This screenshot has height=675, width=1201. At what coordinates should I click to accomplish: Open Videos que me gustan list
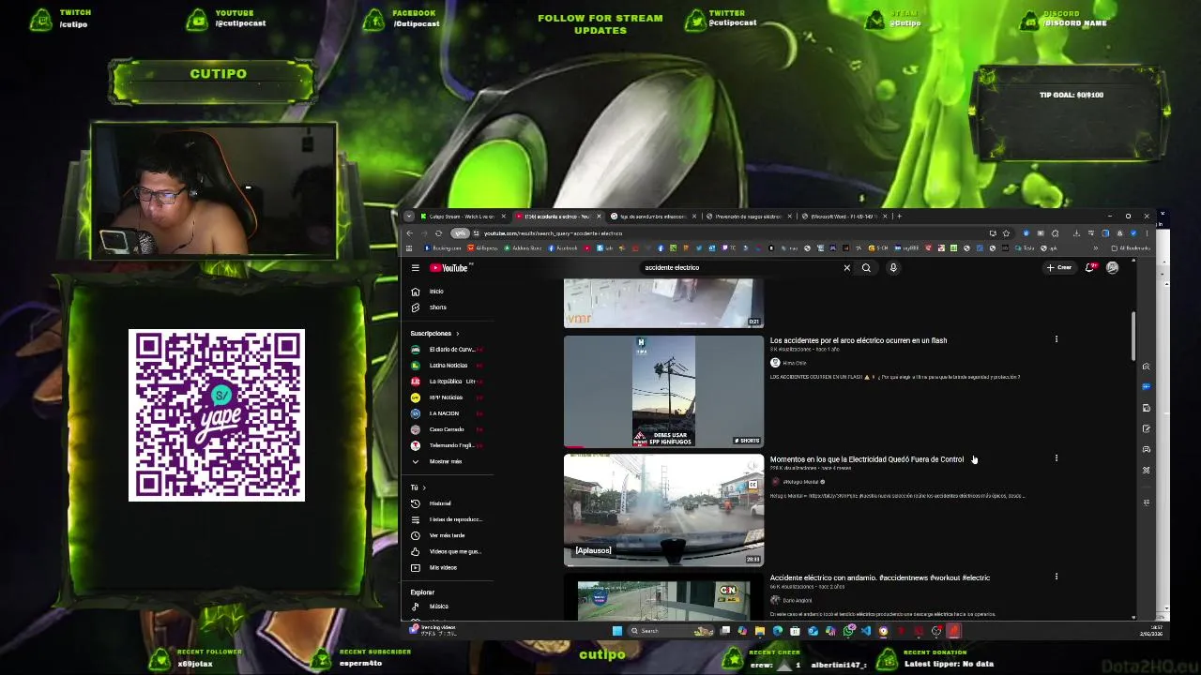[x=448, y=551]
